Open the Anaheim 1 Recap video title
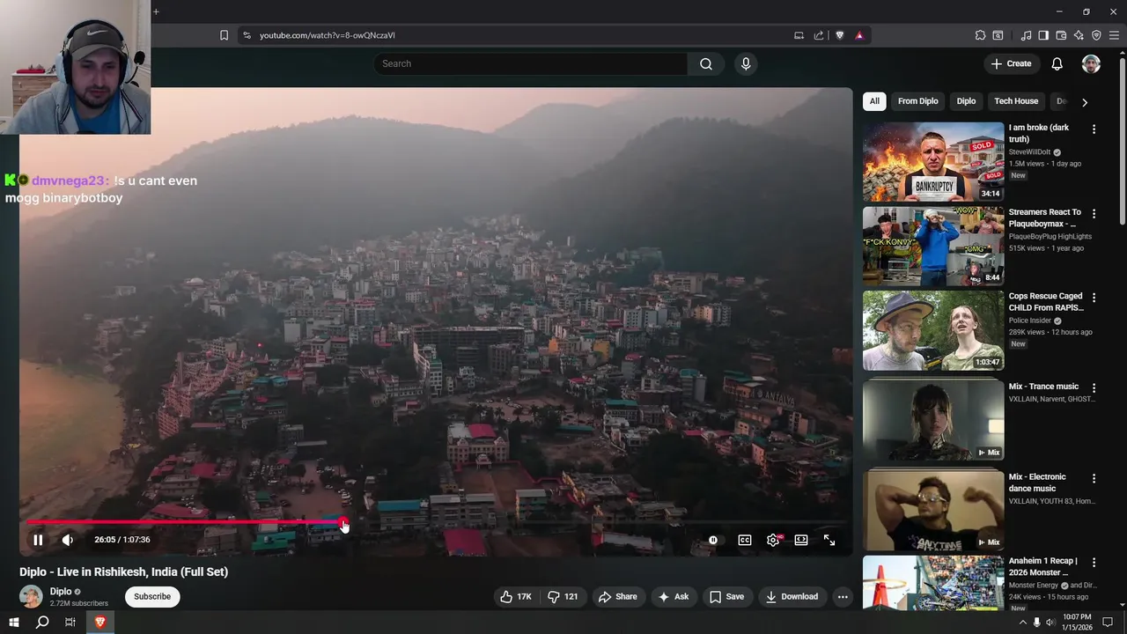1127x634 pixels. click(x=1042, y=566)
